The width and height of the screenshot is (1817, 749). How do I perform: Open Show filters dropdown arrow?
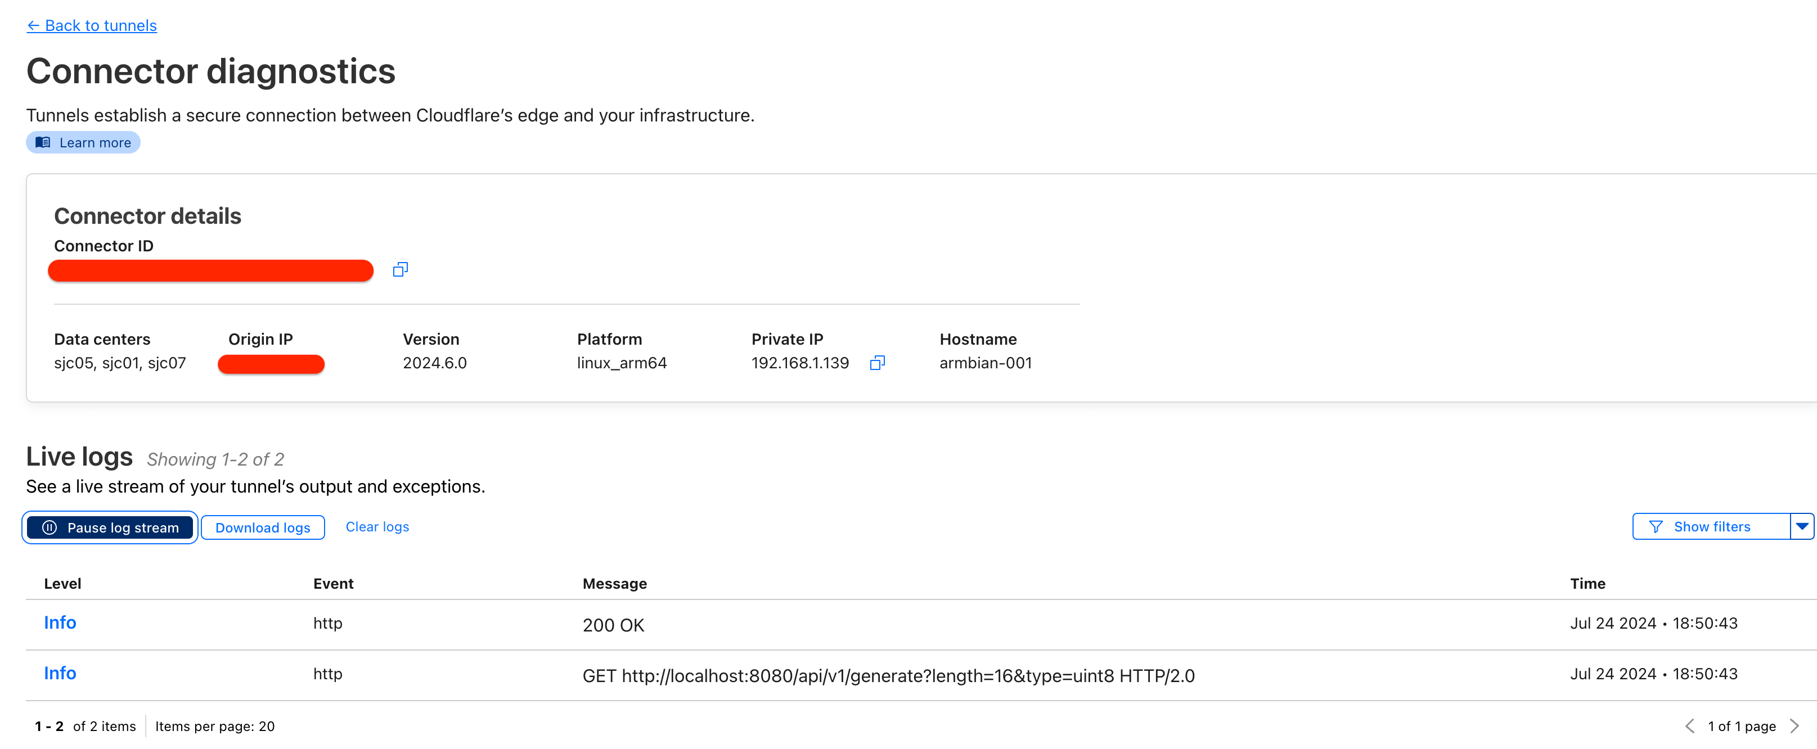[x=1801, y=526]
